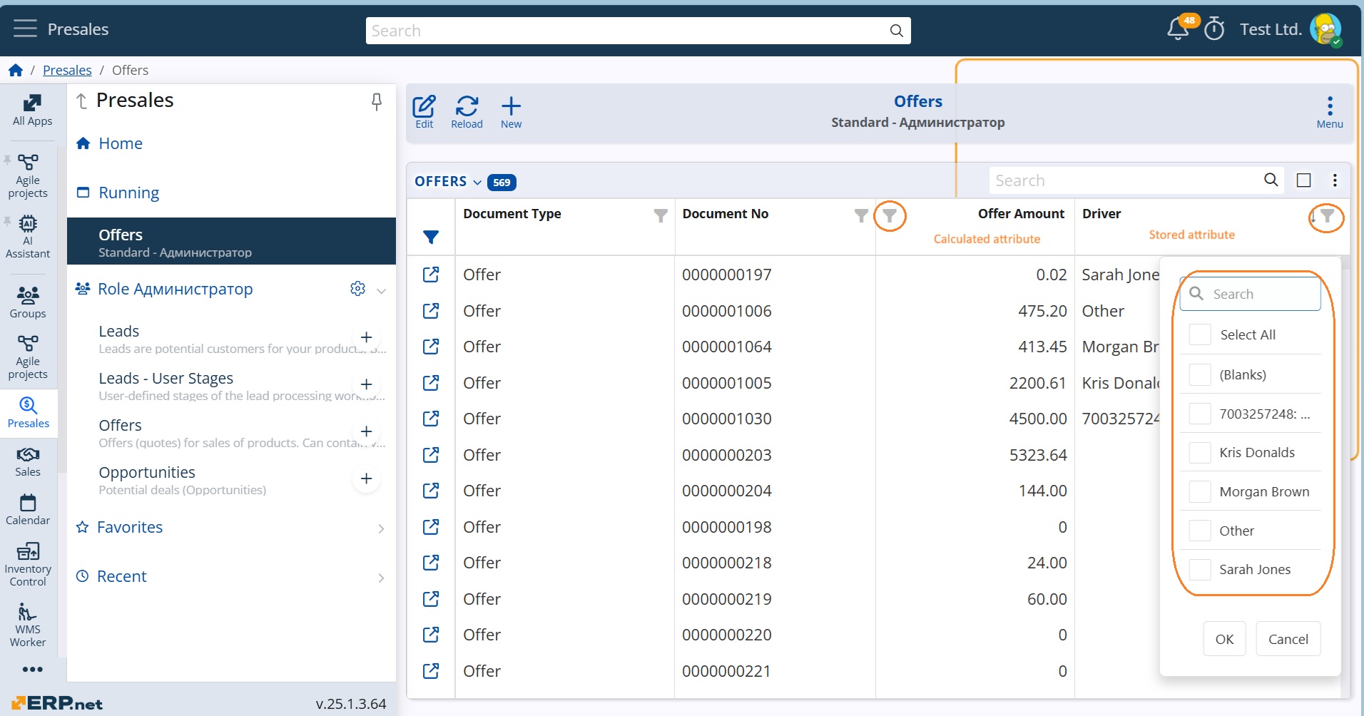The height and width of the screenshot is (716, 1364).
Task: Select Offers Standard menu item
Action: [231, 241]
